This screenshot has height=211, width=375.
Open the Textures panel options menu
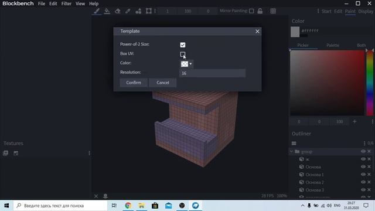pyautogui.click(x=89, y=153)
